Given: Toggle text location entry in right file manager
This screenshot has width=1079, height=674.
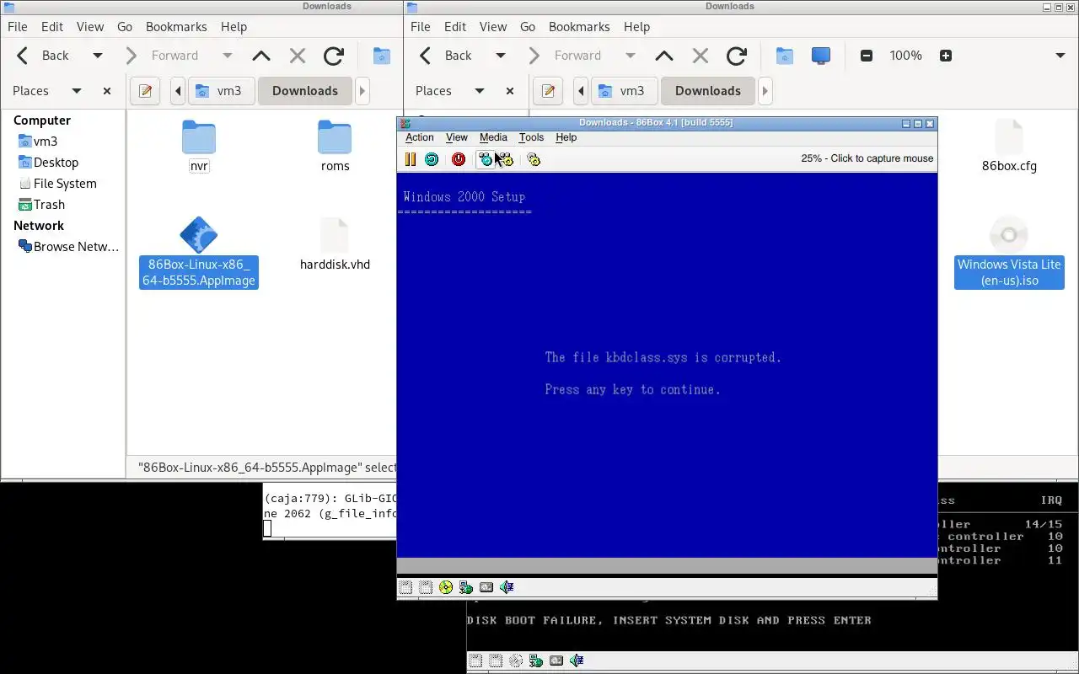Looking at the screenshot, I should (x=548, y=91).
